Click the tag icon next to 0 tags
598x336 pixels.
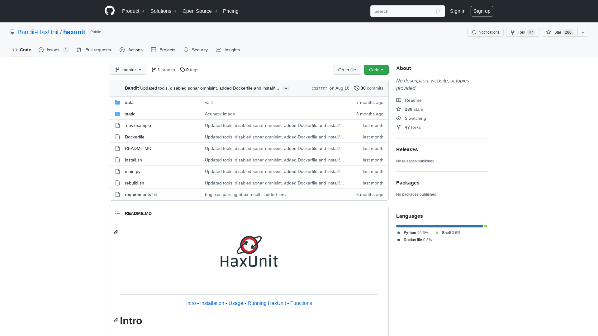tap(183, 70)
